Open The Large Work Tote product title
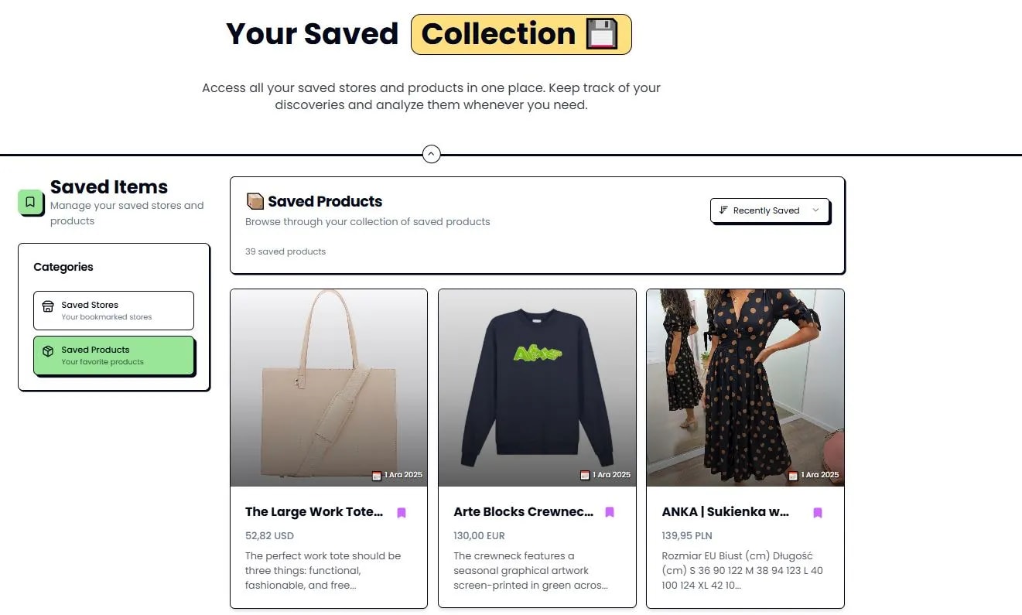This screenshot has height=615, width=1022. [x=313, y=511]
